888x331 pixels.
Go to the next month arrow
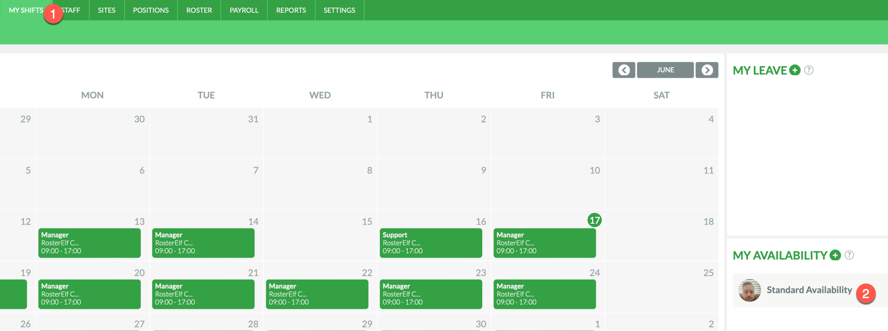[x=707, y=70]
